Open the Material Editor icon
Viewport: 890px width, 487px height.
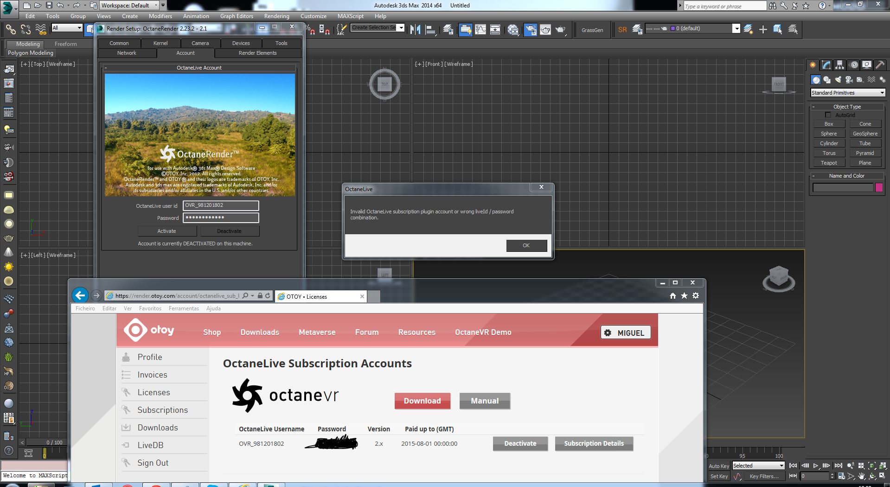(x=513, y=30)
